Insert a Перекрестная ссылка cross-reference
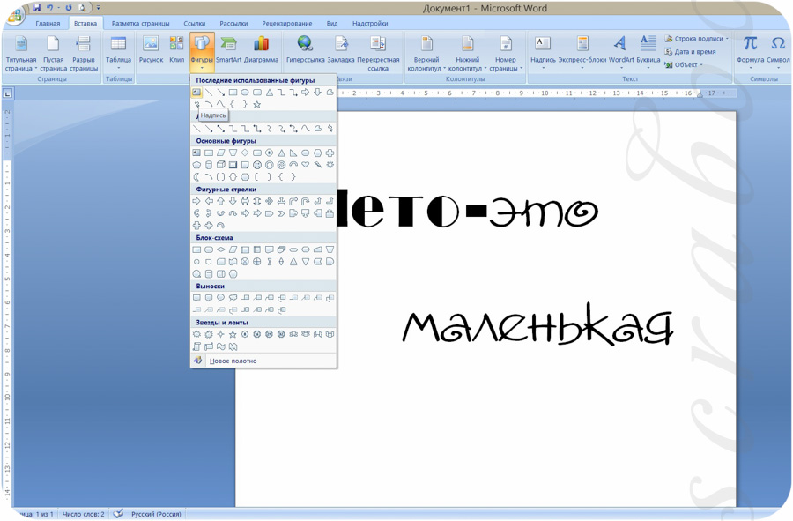793x521 pixels. (378, 53)
